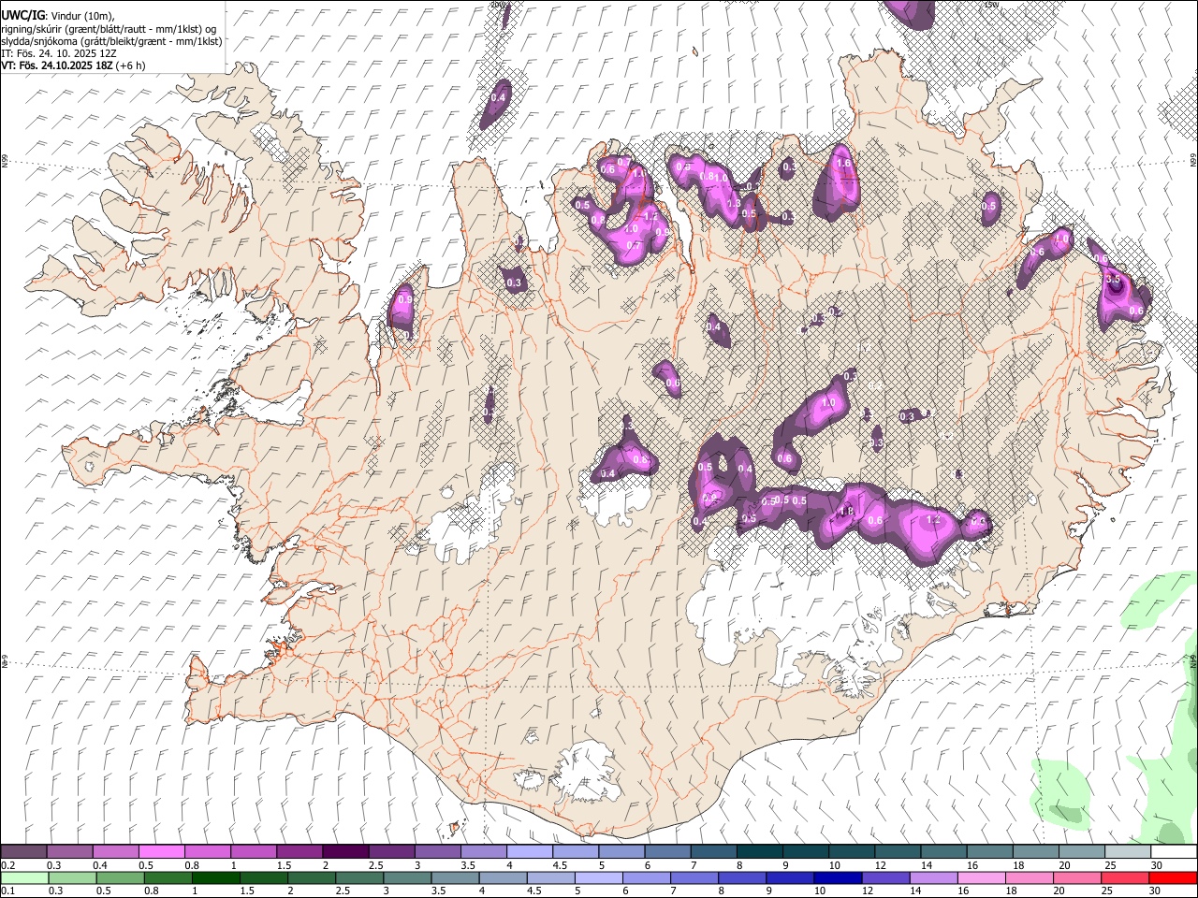This screenshot has height=898, width=1198.
Task: Click the 1.6 precipitation value in the north
Action: point(843,163)
